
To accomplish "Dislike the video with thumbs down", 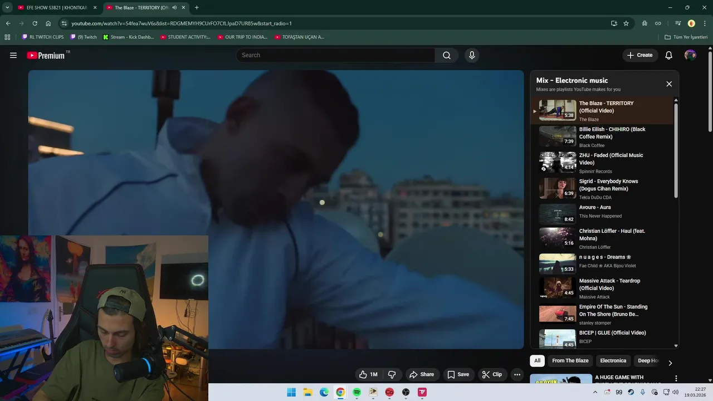I will click(x=392, y=374).
